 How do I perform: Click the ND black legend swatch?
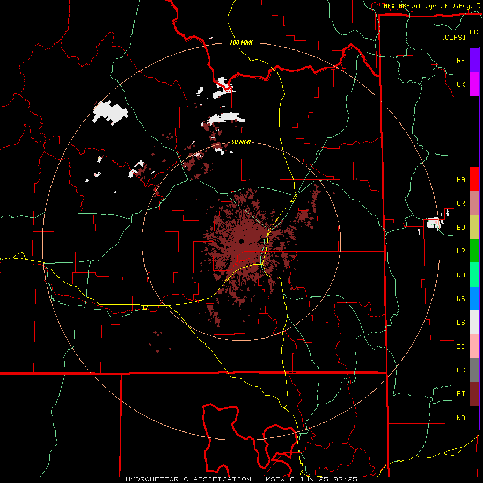tap(474, 418)
